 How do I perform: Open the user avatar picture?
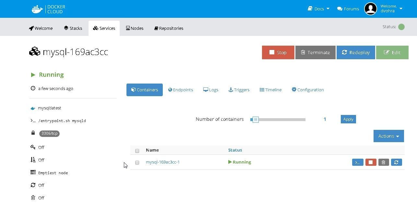click(371, 9)
